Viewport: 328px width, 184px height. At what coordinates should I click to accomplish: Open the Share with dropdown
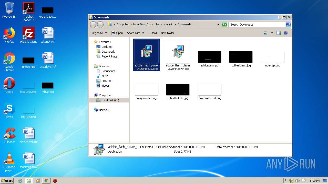pos(136,33)
